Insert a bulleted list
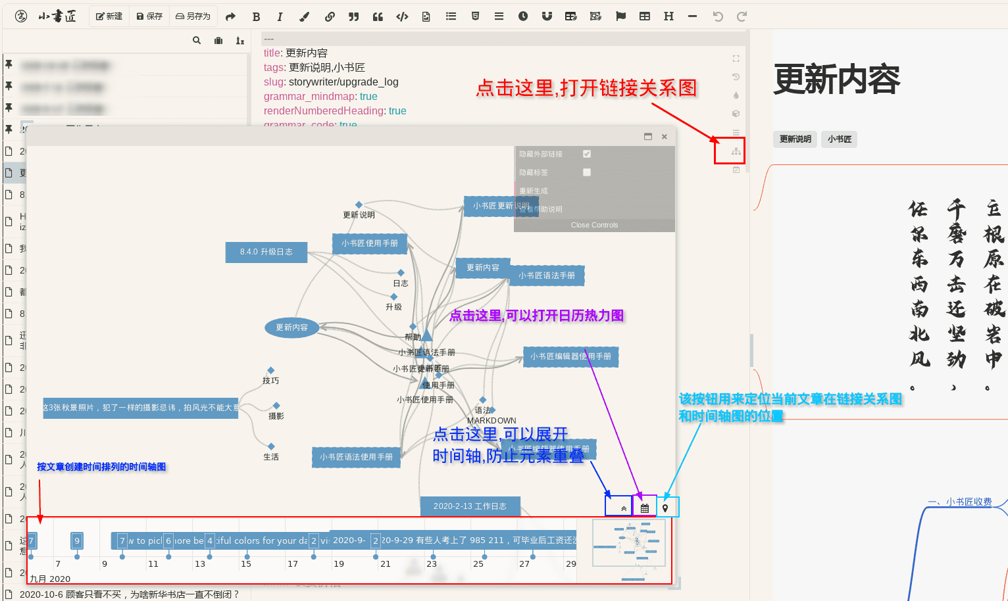Screen dimensions: 1008x601 [451, 16]
